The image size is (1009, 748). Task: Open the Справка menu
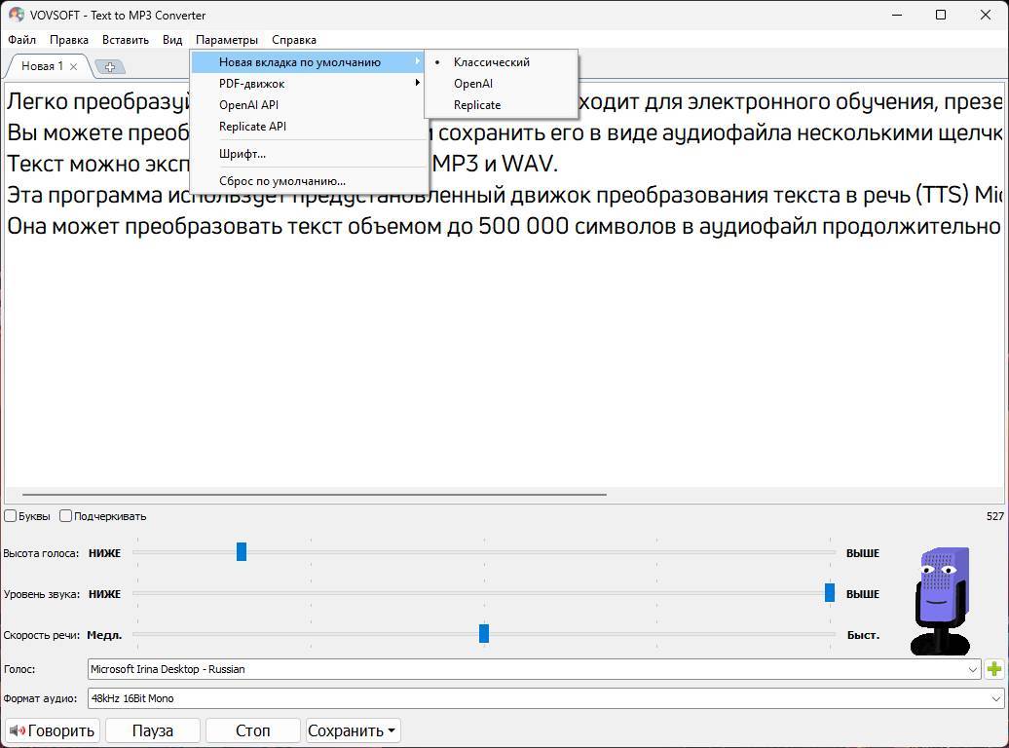pos(293,40)
